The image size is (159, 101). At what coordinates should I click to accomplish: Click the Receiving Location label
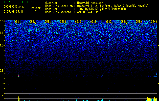pyautogui.click(x=59, y=6)
